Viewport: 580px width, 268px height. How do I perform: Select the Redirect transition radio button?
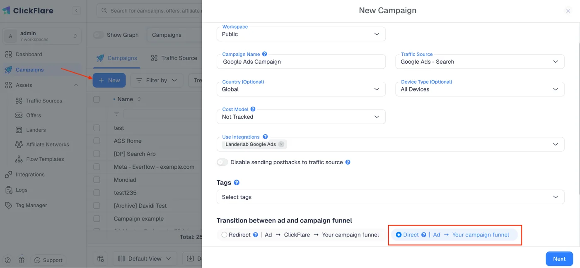(224, 235)
